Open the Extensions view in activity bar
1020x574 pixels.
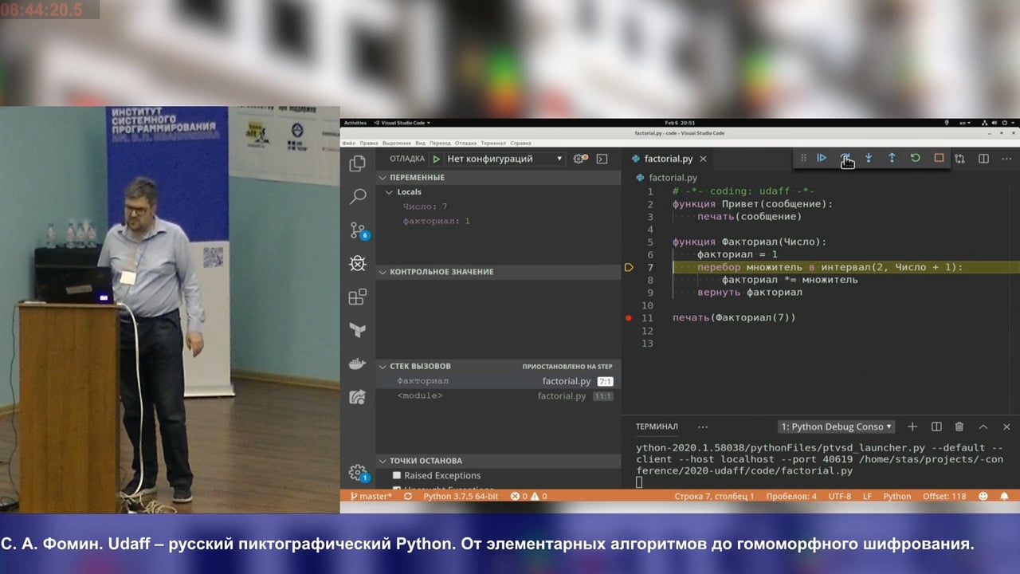pos(358,297)
